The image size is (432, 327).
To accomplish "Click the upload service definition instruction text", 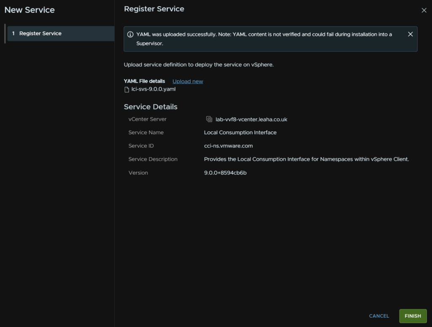I will (199, 65).
